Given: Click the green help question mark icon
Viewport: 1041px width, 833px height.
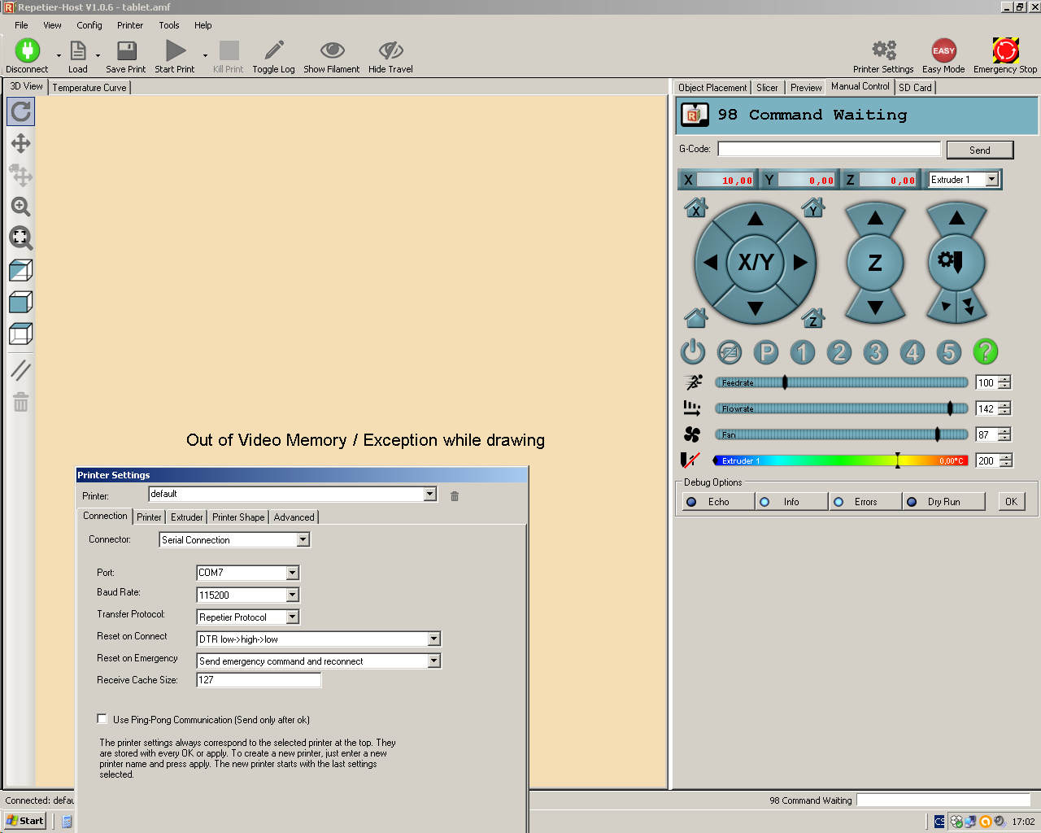Looking at the screenshot, I should (985, 352).
